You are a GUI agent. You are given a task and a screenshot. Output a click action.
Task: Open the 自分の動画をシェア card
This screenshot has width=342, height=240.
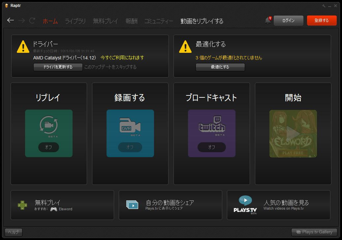point(171,205)
